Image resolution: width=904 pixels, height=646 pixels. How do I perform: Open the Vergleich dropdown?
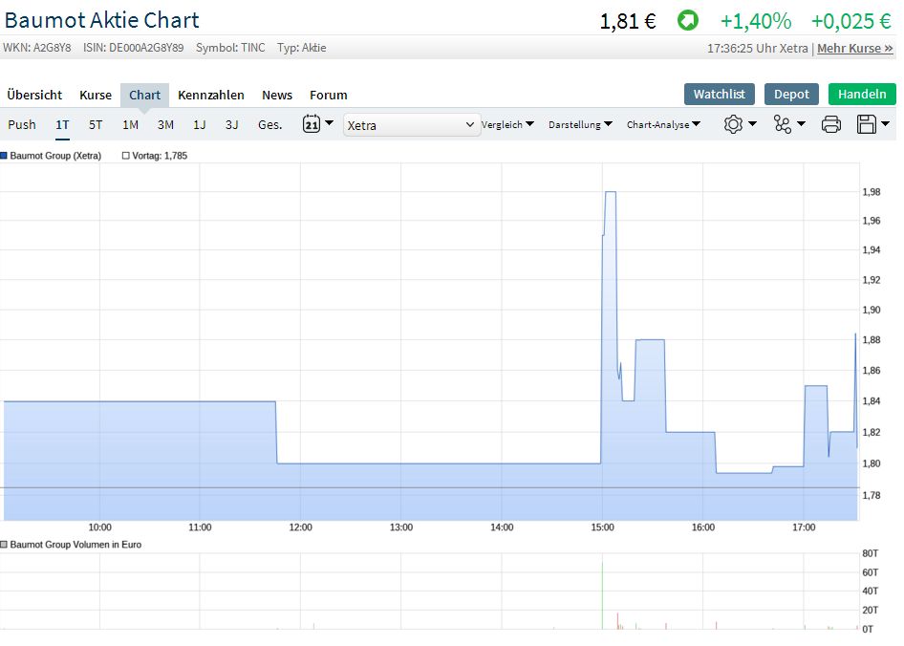507,124
